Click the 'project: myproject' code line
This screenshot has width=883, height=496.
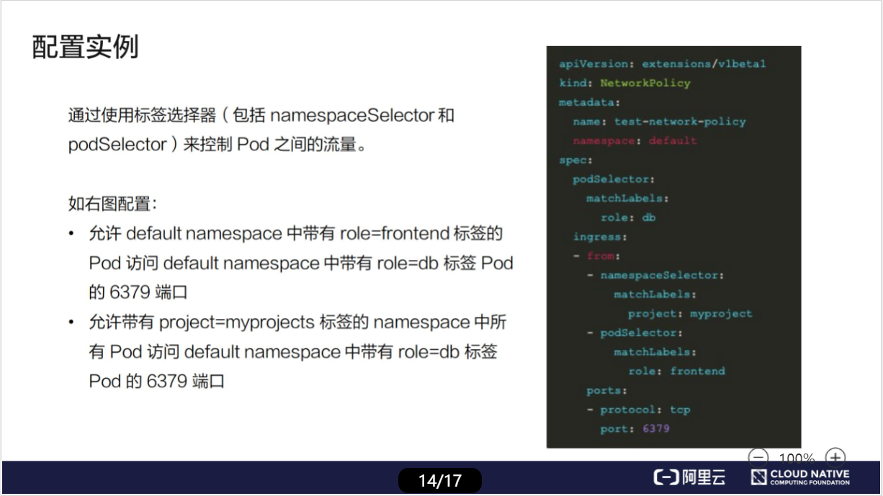pyautogui.click(x=689, y=313)
